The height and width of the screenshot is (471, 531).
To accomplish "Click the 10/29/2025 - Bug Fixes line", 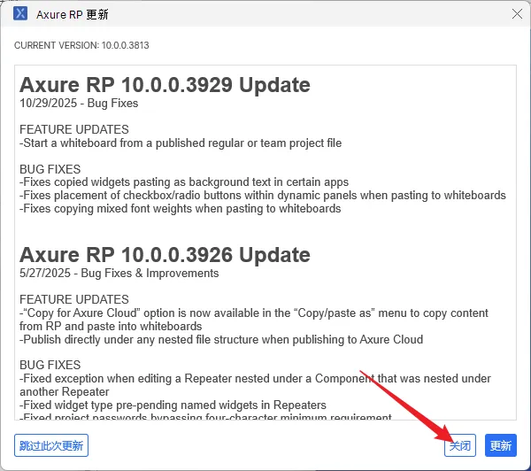I will pos(79,103).
